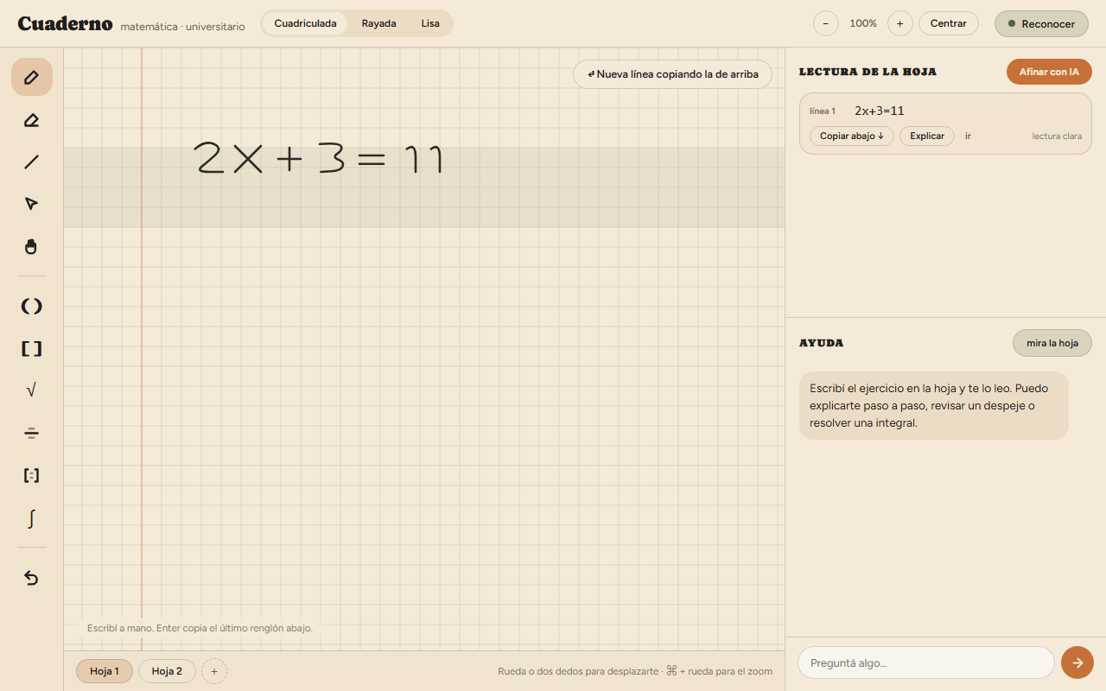Switch to the hand pan tool
1106x691 pixels.
[32, 247]
